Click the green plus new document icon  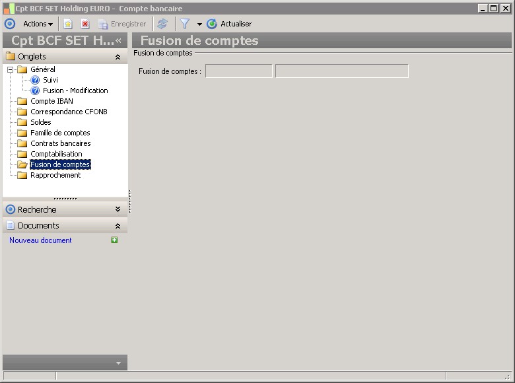pos(114,240)
